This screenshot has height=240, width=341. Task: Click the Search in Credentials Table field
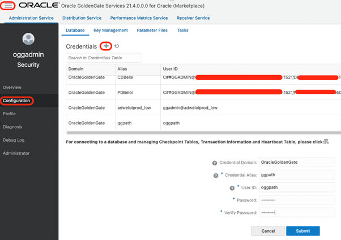pos(104,58)
